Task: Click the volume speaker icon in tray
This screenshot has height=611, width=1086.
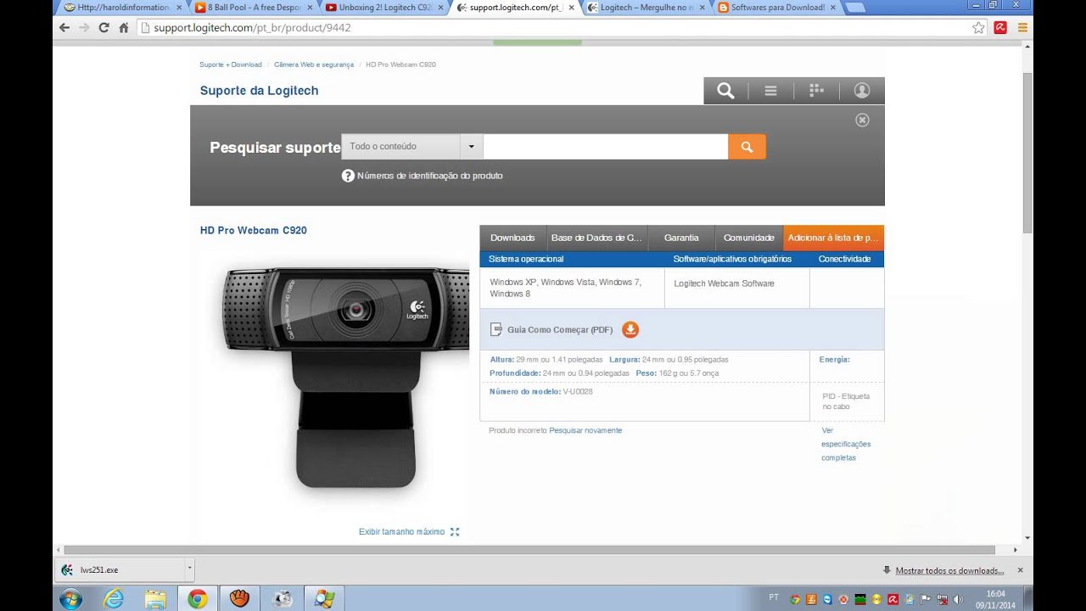Action: (x=958, y=599)
